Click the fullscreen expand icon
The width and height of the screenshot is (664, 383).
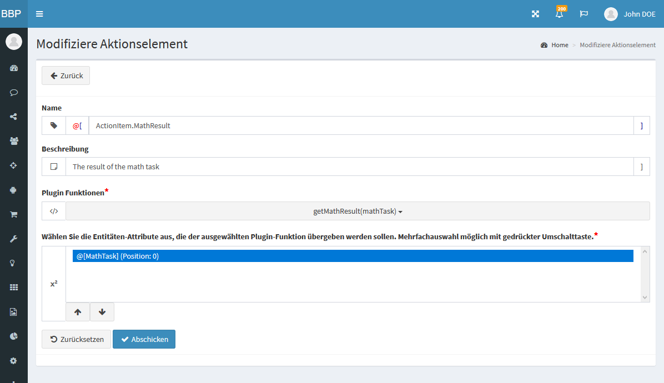pyautogui.click(x=535, y=14)
